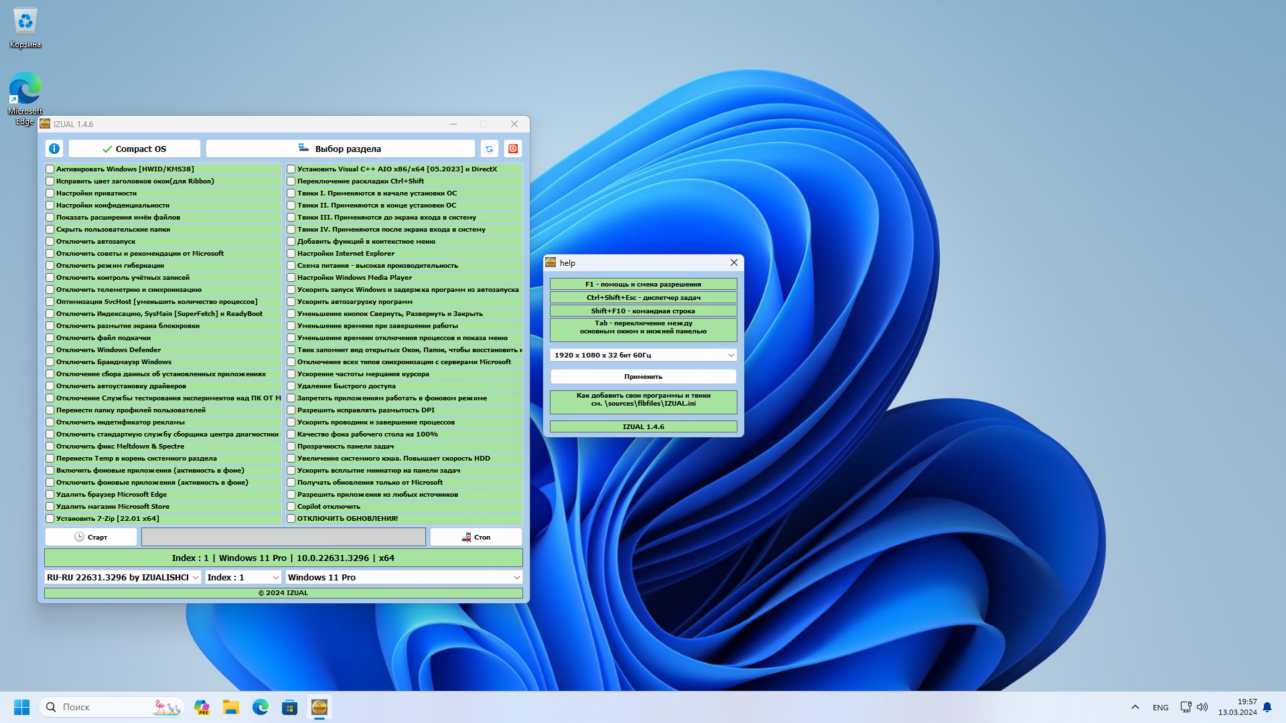Open Windows 11 Pro edition dropdown
This screenshot has width=1286, height=723.
point(404,577)
